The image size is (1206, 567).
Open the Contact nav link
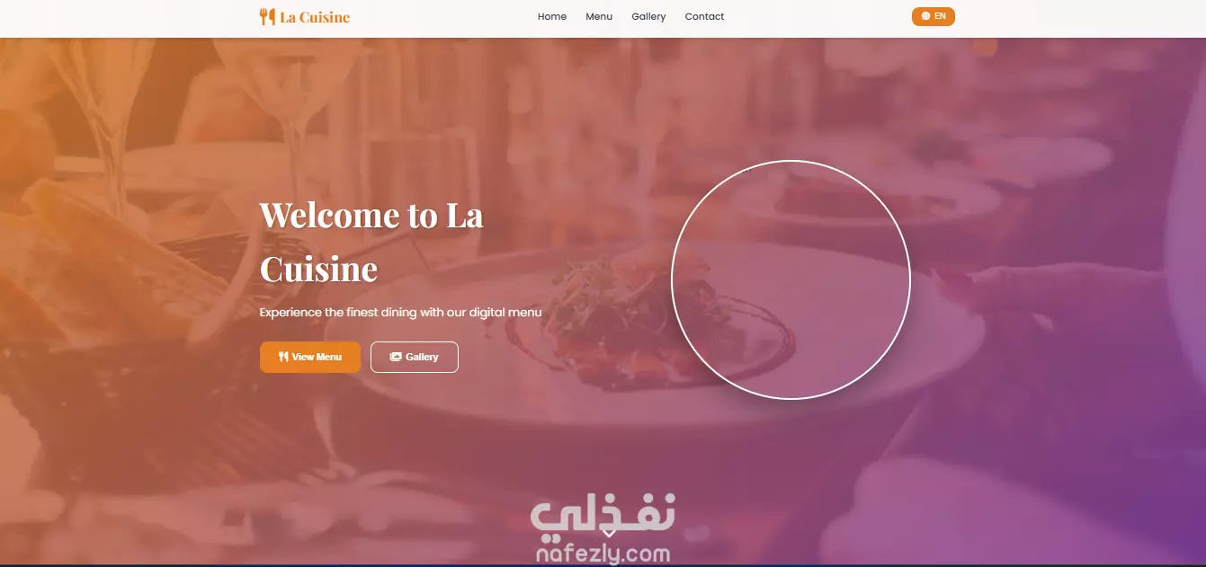click(704, 16)
